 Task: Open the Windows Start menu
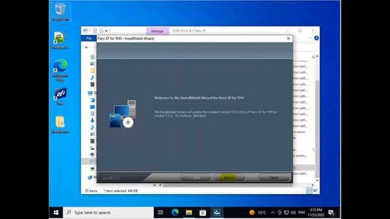(x=56, y=212)
